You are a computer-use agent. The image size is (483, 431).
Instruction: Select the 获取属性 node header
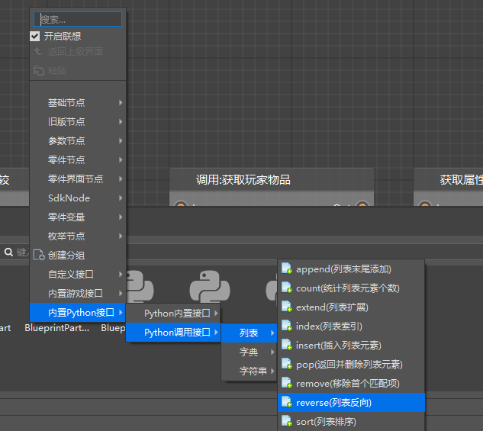tap(449, 180)
